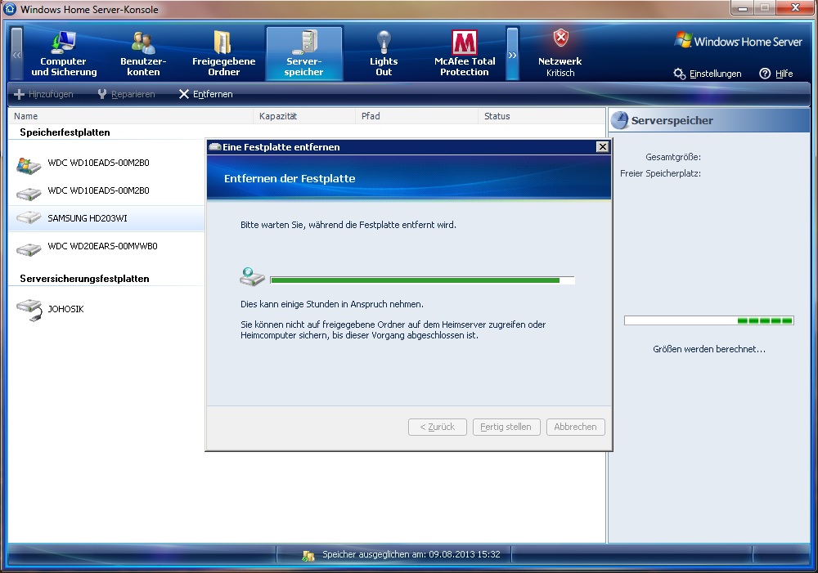Click the Einstellungen gear icon
Image resolution: width=818 pixels, height=573 pixels.
[x=679, y=74]
